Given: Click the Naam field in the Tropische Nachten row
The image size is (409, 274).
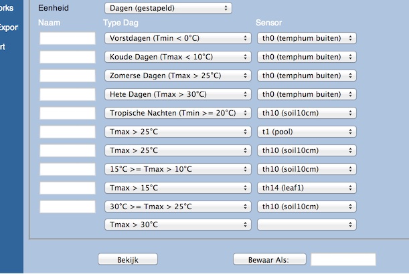Looking at the screenshot, I should click(68, 113).
